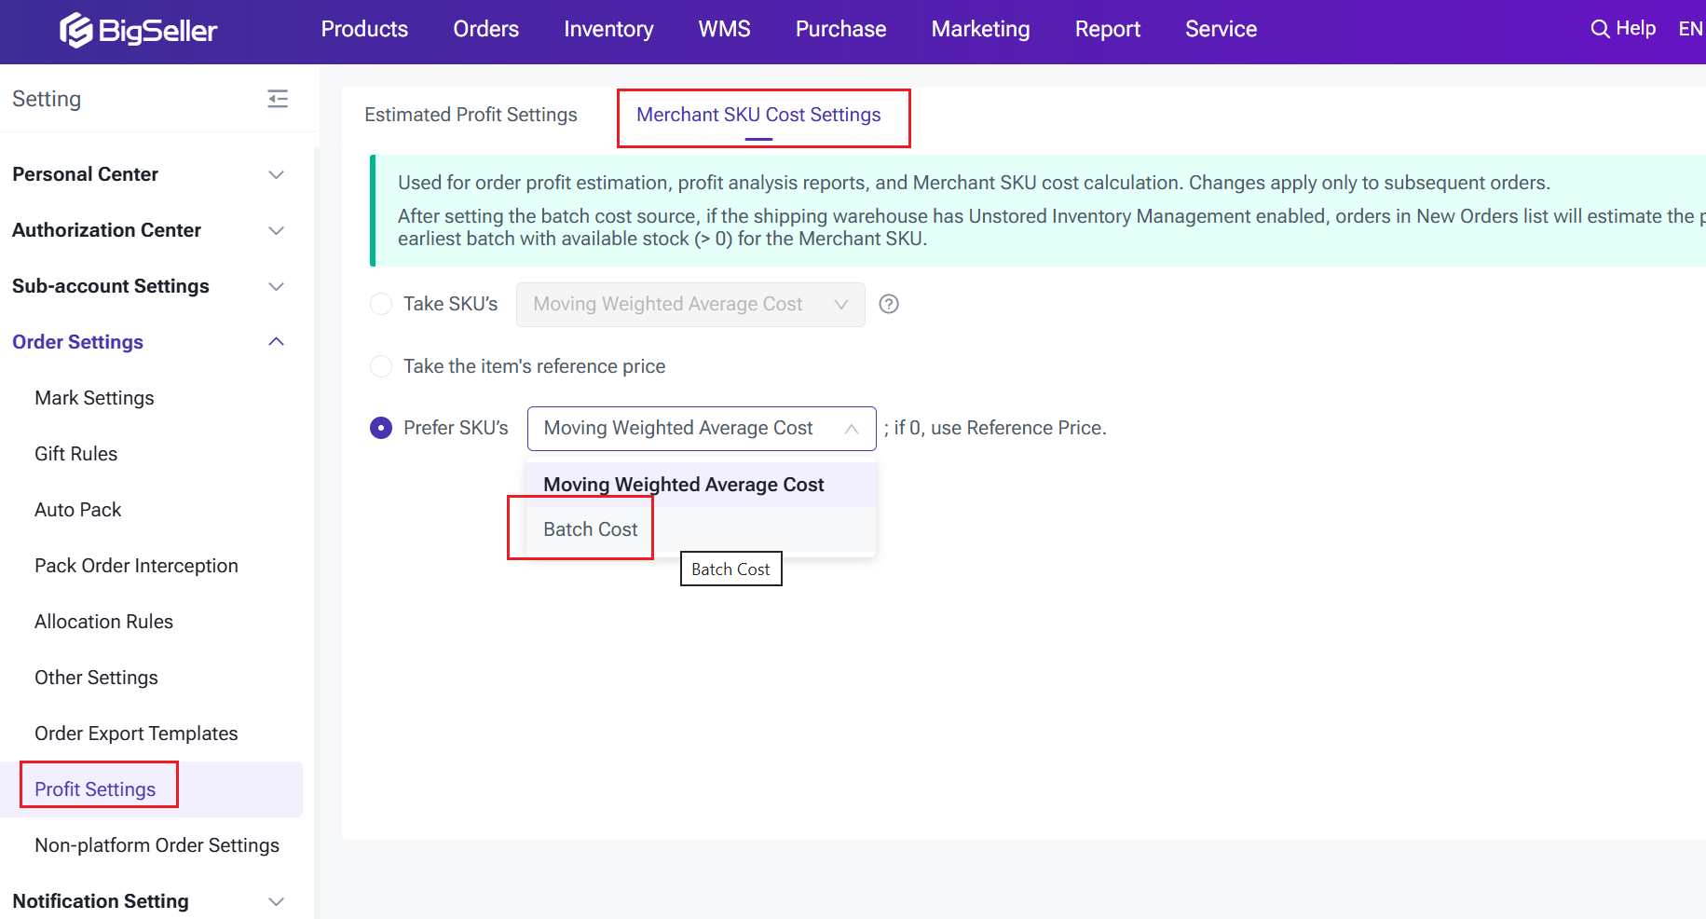Choose Batch Cost from the dropdown list
The height and width of the screenshot is (919, 1706).
[591, 529]
